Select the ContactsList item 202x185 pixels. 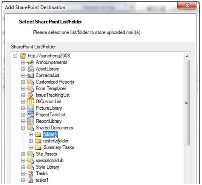click(47, 75)
